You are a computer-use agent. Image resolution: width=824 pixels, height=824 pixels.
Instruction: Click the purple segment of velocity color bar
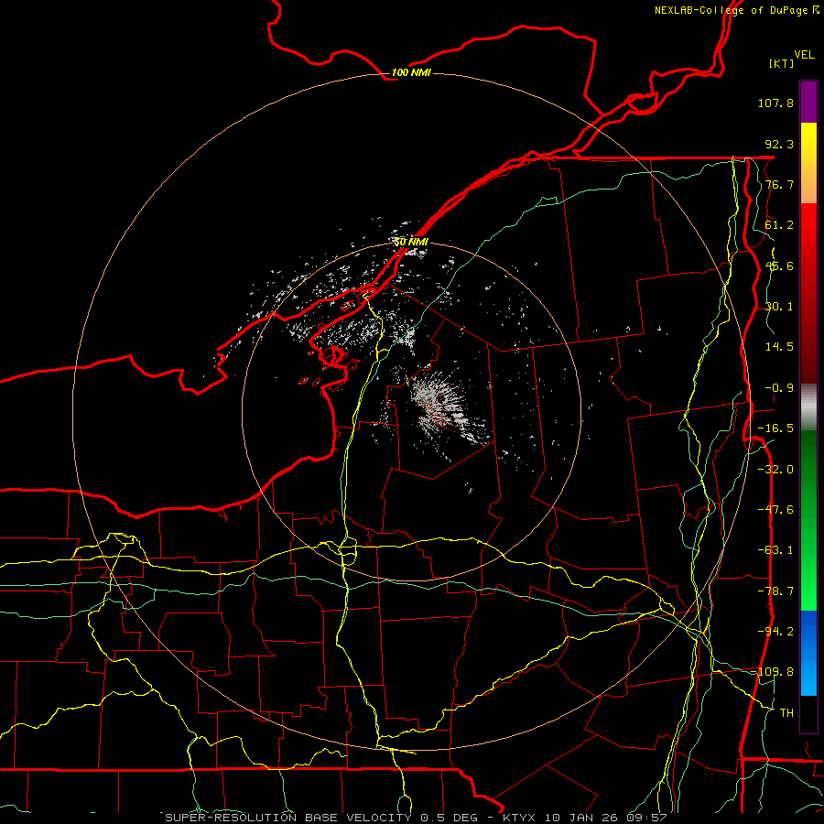click(808, 102)
